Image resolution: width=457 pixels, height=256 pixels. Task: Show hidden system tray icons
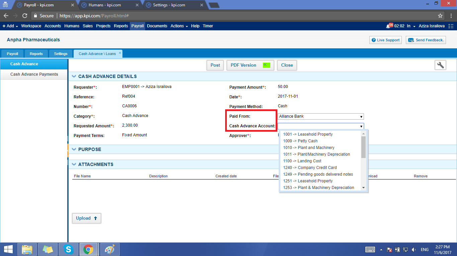pos(381,249)
